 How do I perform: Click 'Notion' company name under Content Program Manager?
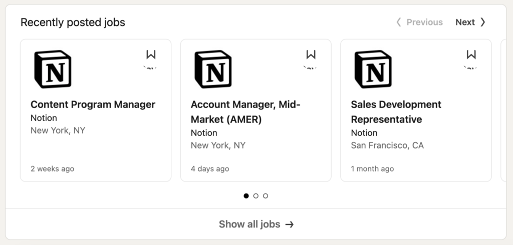44,118
